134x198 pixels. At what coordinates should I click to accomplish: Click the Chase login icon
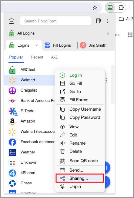click(x=12, y=183)
